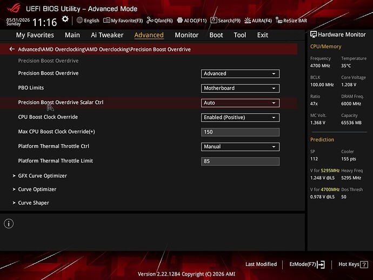
Task: Click CPU/Memory heading in Hardware Monitor
Action: coord(325,47)
